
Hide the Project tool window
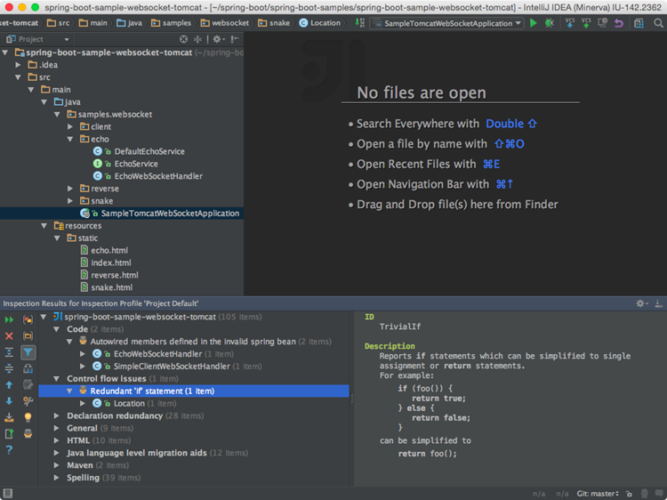235,39
